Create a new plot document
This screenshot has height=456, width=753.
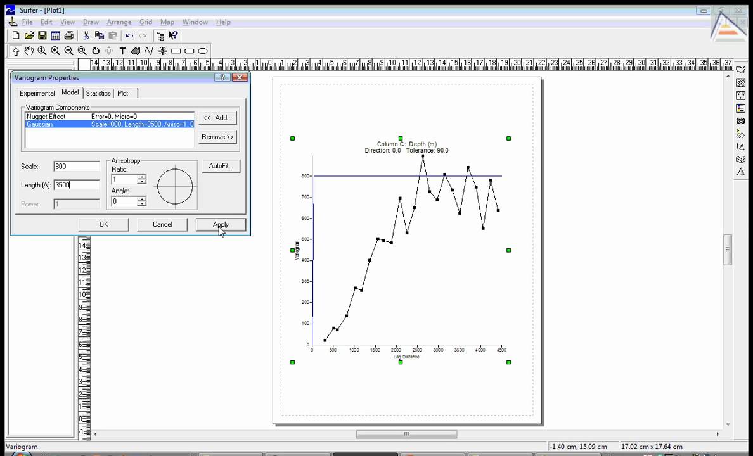(x=16, y=35)
